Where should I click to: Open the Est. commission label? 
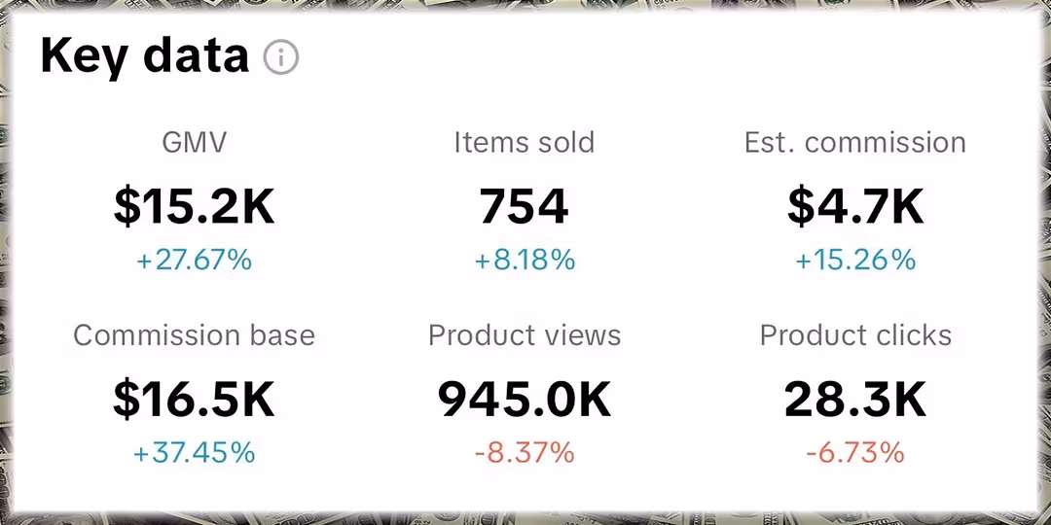click(855, 143)
